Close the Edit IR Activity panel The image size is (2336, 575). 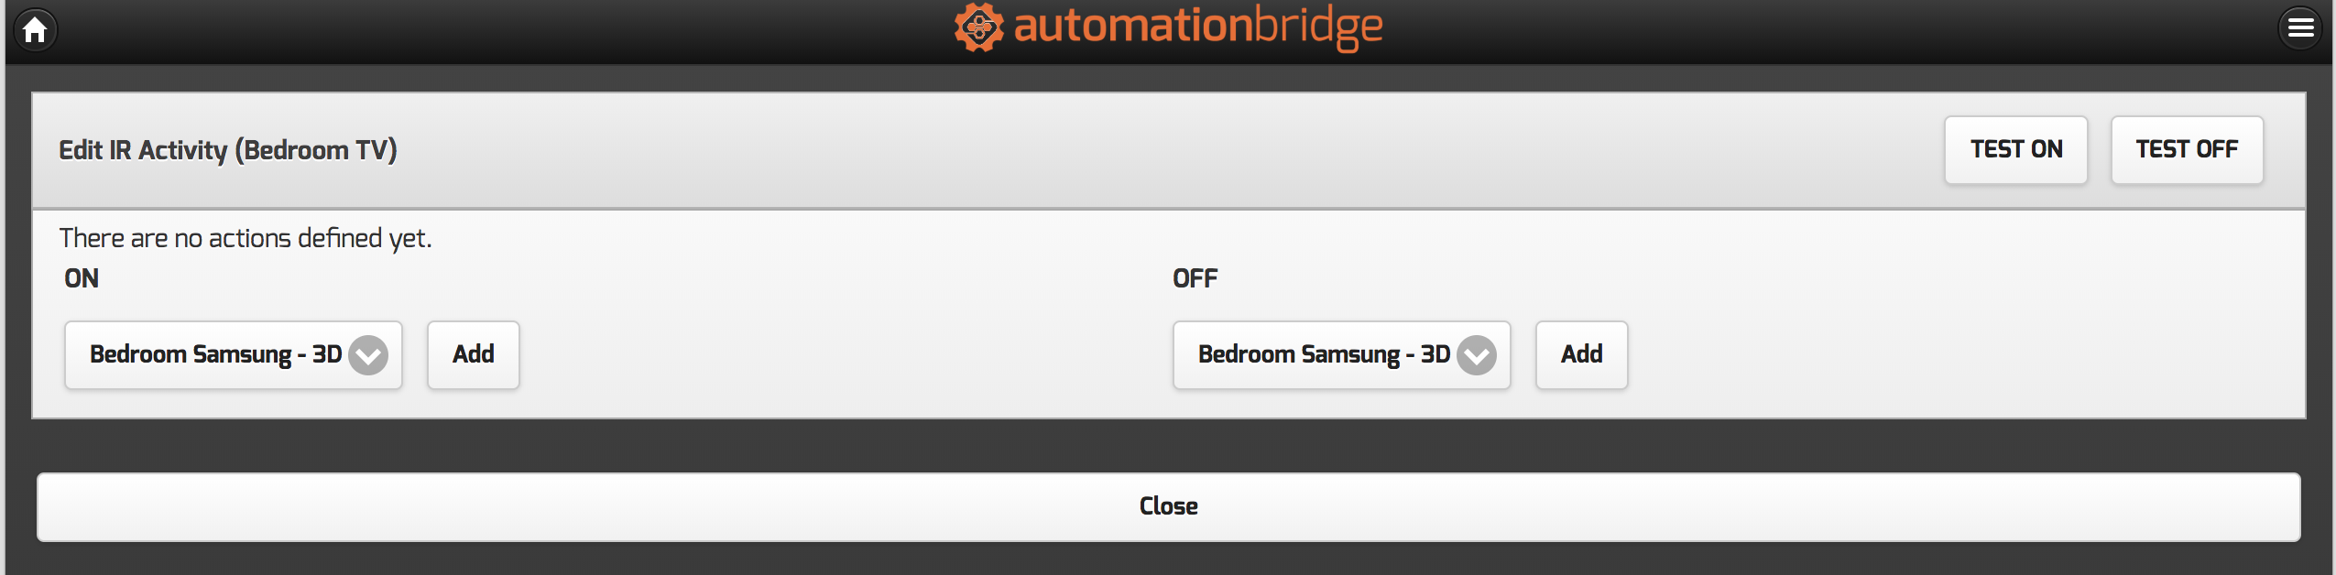[x=1168, y=506]
